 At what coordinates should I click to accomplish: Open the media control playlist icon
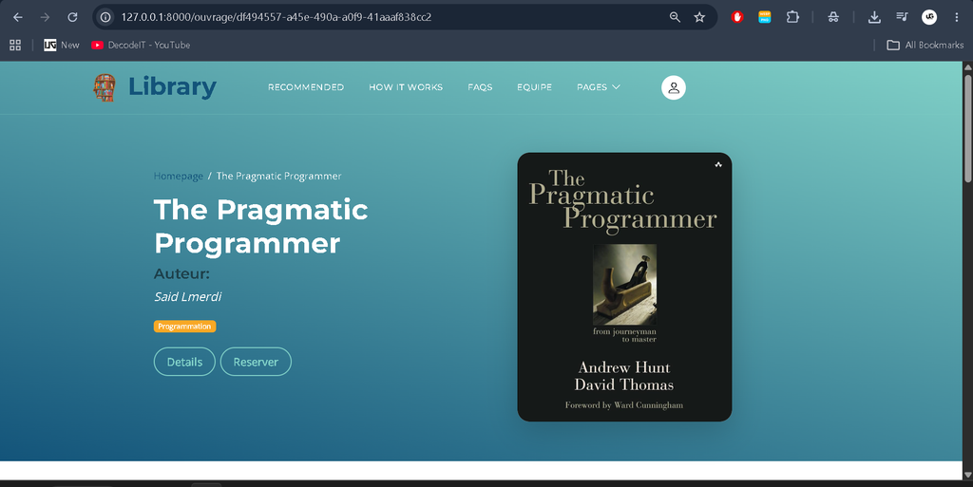[902, 17]
